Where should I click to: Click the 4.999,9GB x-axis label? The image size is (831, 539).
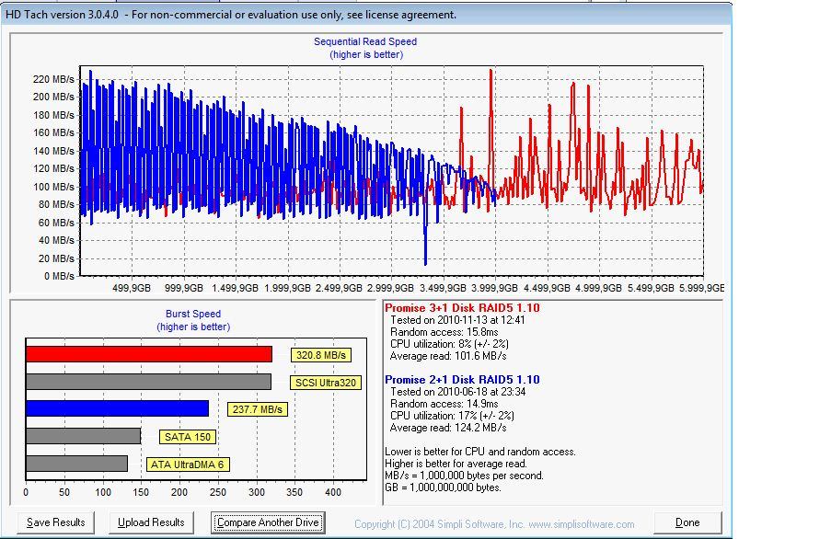click(x=599, y=288)
